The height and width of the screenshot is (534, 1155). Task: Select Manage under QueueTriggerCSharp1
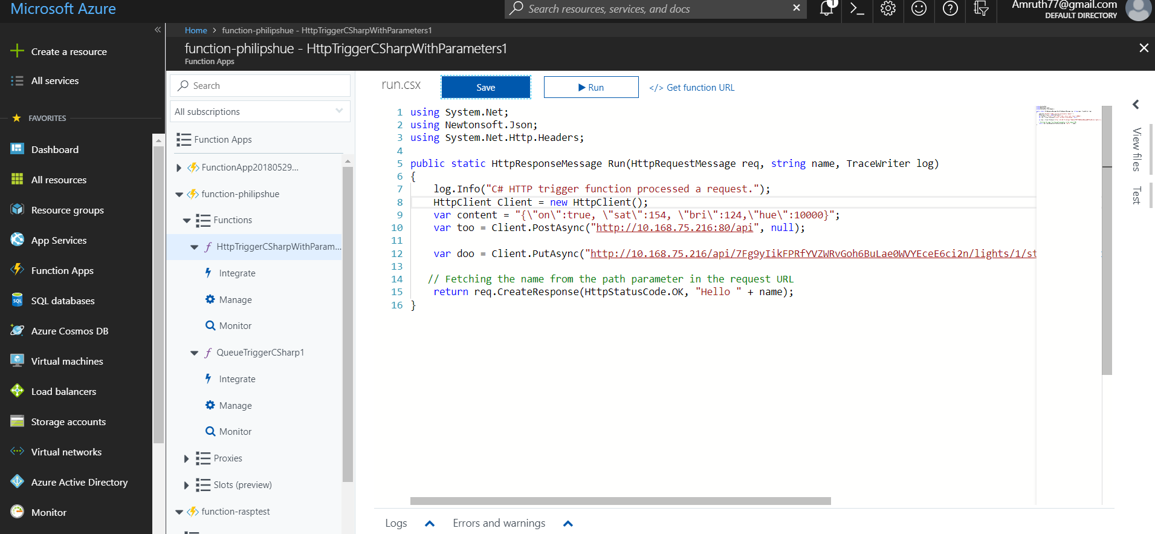click(235, 406)
